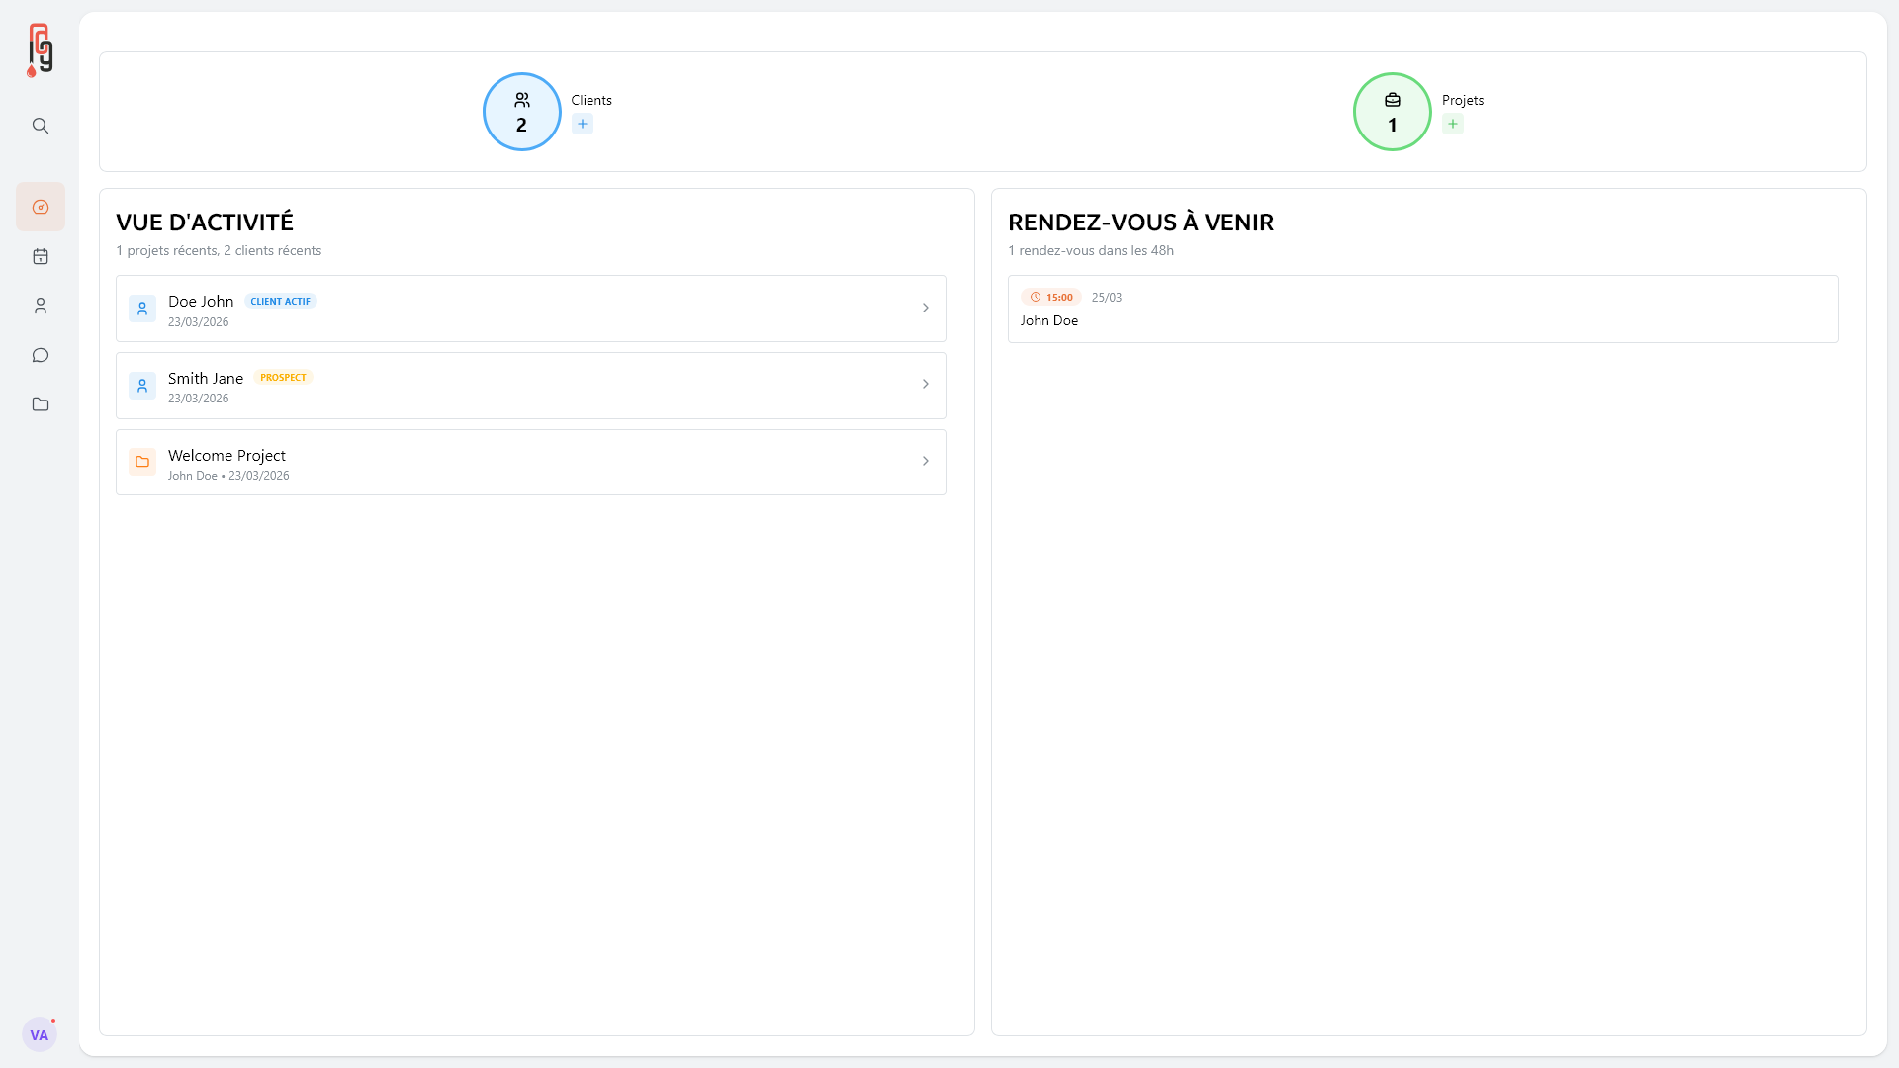Screen dimensions: 1899x1068
Task: Open the dashboard gauge icon in sidebar
Action: coord(41,207)
